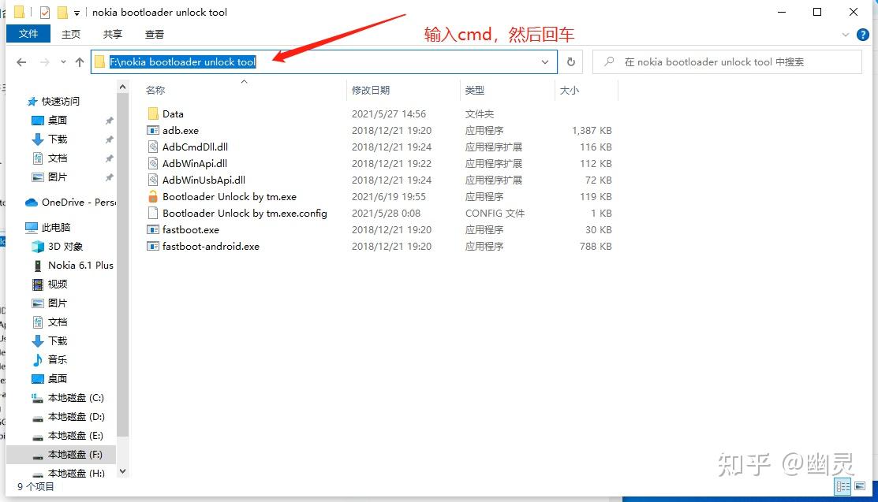Click the back navigation arrow
878x502 pixels.
pyautogui.click(x=21, y=62)
